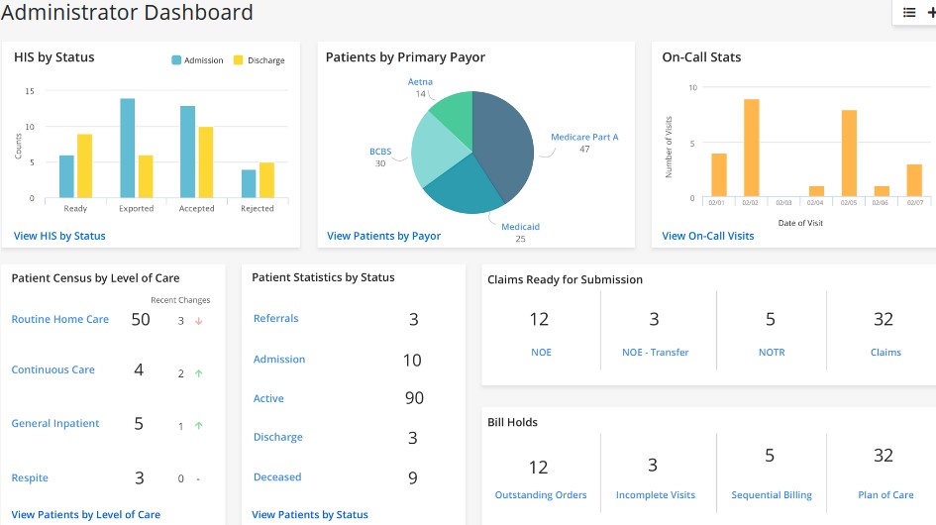Click NOE - Transfer claims link

tap(655, 352)
